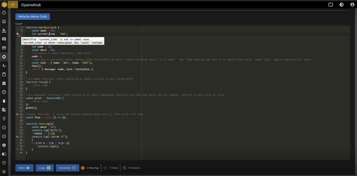Select the highlighted cloud sidebar icon
357x176 pixels.
click(4, 57)
